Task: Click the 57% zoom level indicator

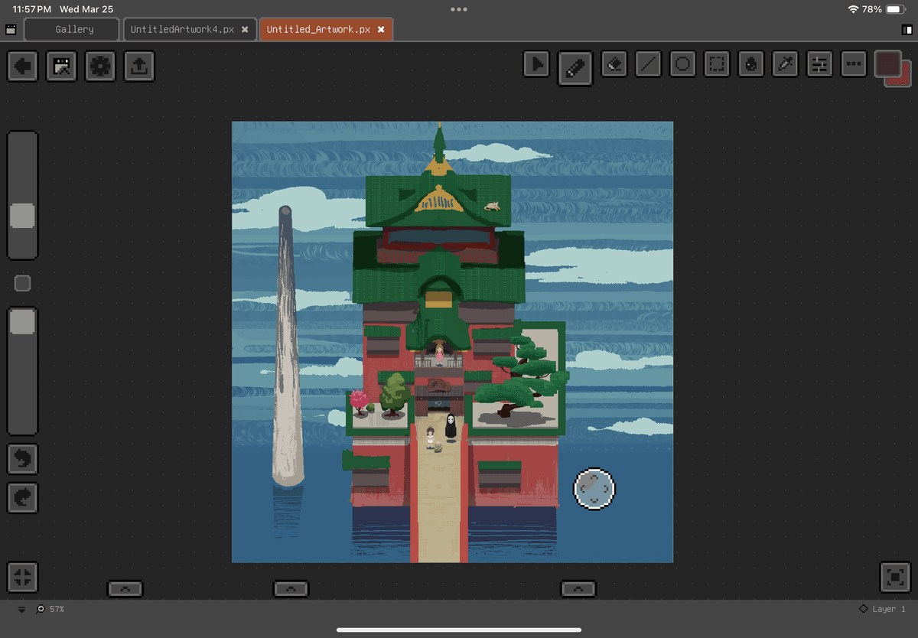Action: (x=57, y=609)
